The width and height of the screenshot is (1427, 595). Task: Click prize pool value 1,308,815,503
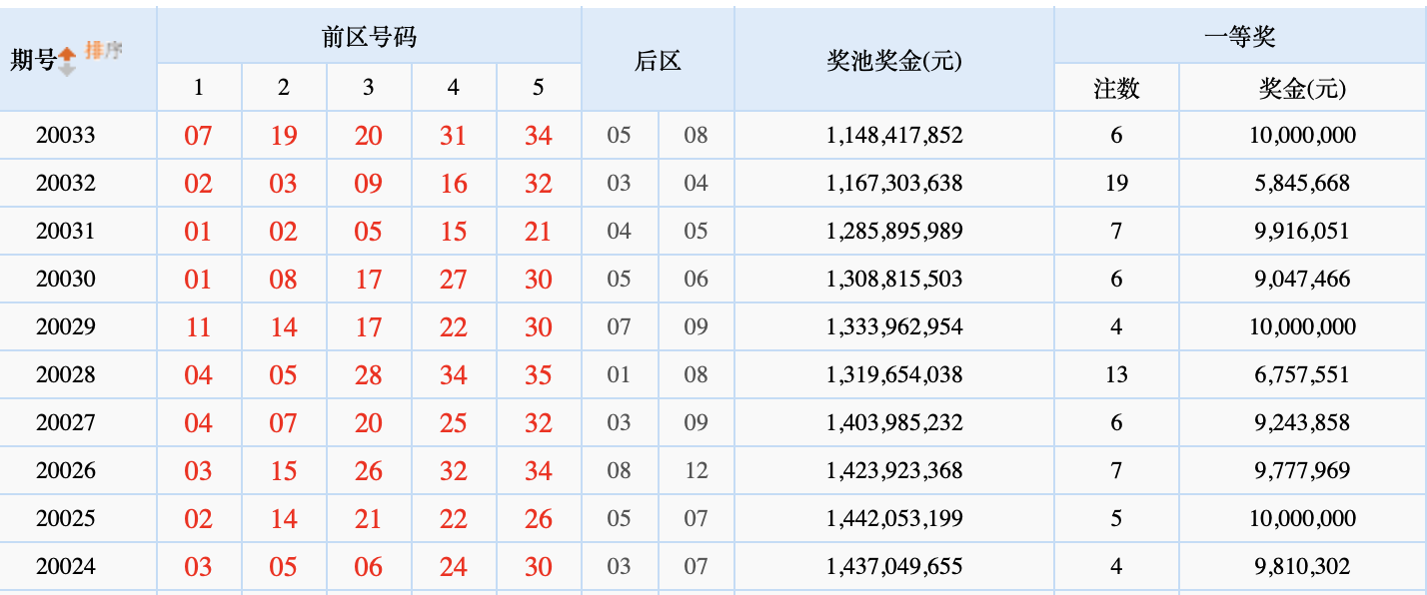pyautogui.click(x=894, y=279)
